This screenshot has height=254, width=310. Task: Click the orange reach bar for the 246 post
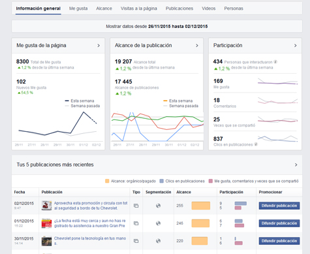coord(200,223)
